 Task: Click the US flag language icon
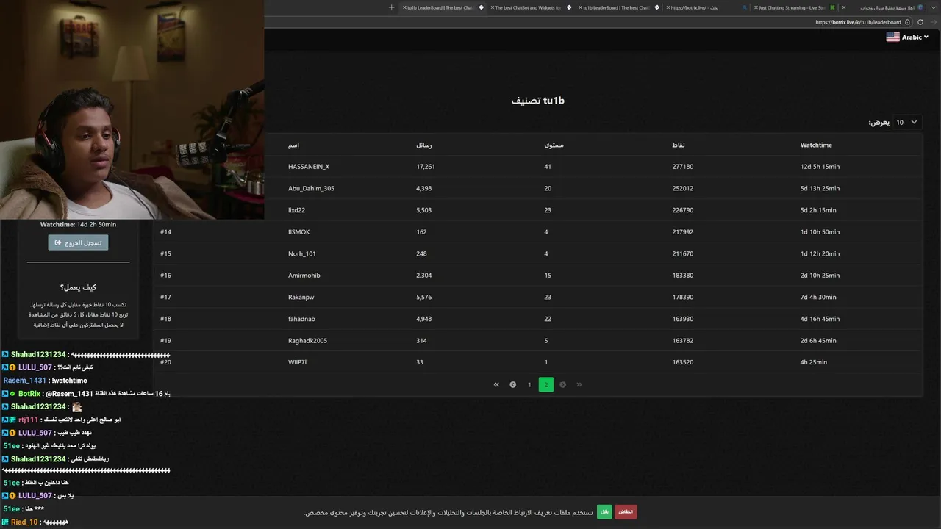[892, 37]
